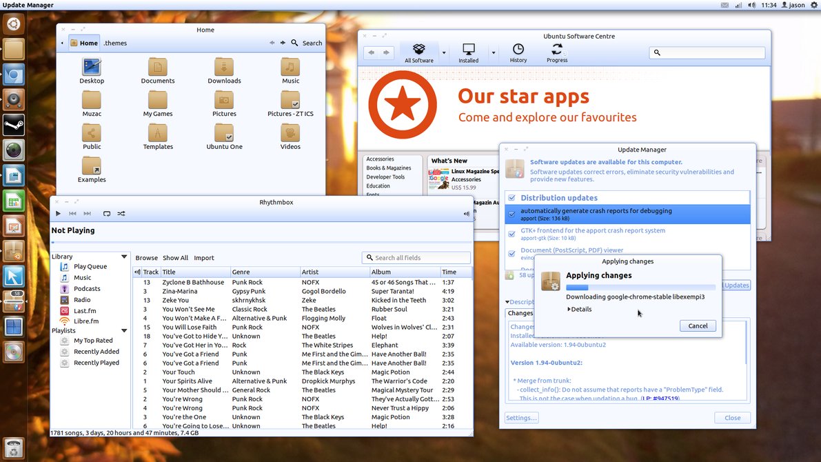Click the system volume indicator in top panel
This screenshot has width=821, height=462.
pyautogui.click(x=751, y=5)
